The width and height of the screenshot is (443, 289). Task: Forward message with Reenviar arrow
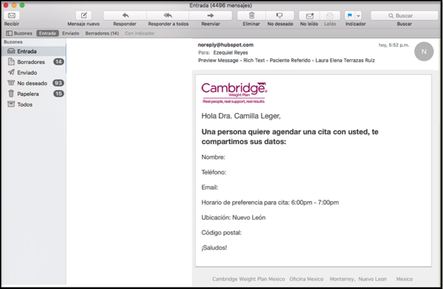click(x=211, y=16)
